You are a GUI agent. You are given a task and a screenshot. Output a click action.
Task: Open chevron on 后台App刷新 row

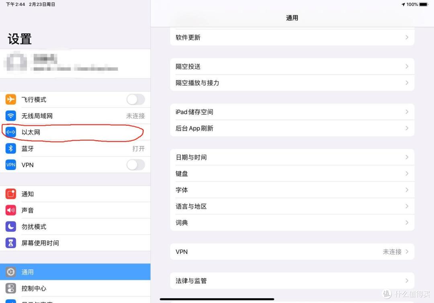point(407,128)
